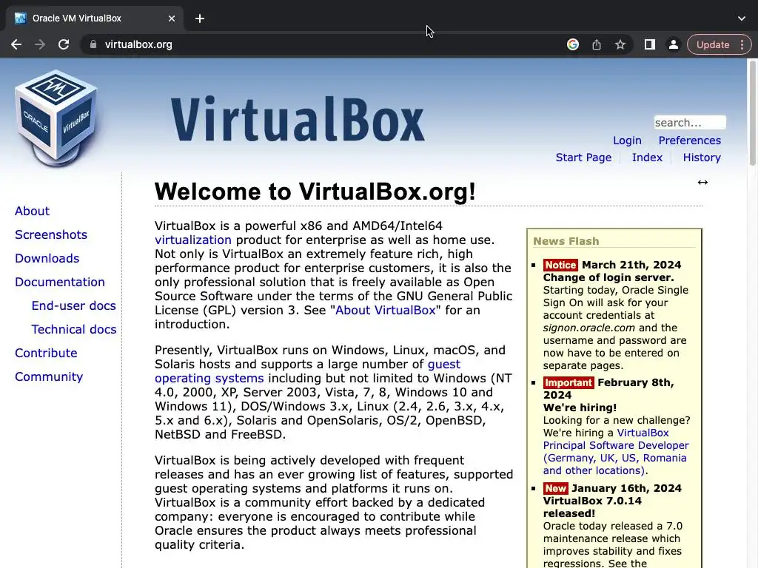
Task: Click the share page icon
Action: coord(597,44)
